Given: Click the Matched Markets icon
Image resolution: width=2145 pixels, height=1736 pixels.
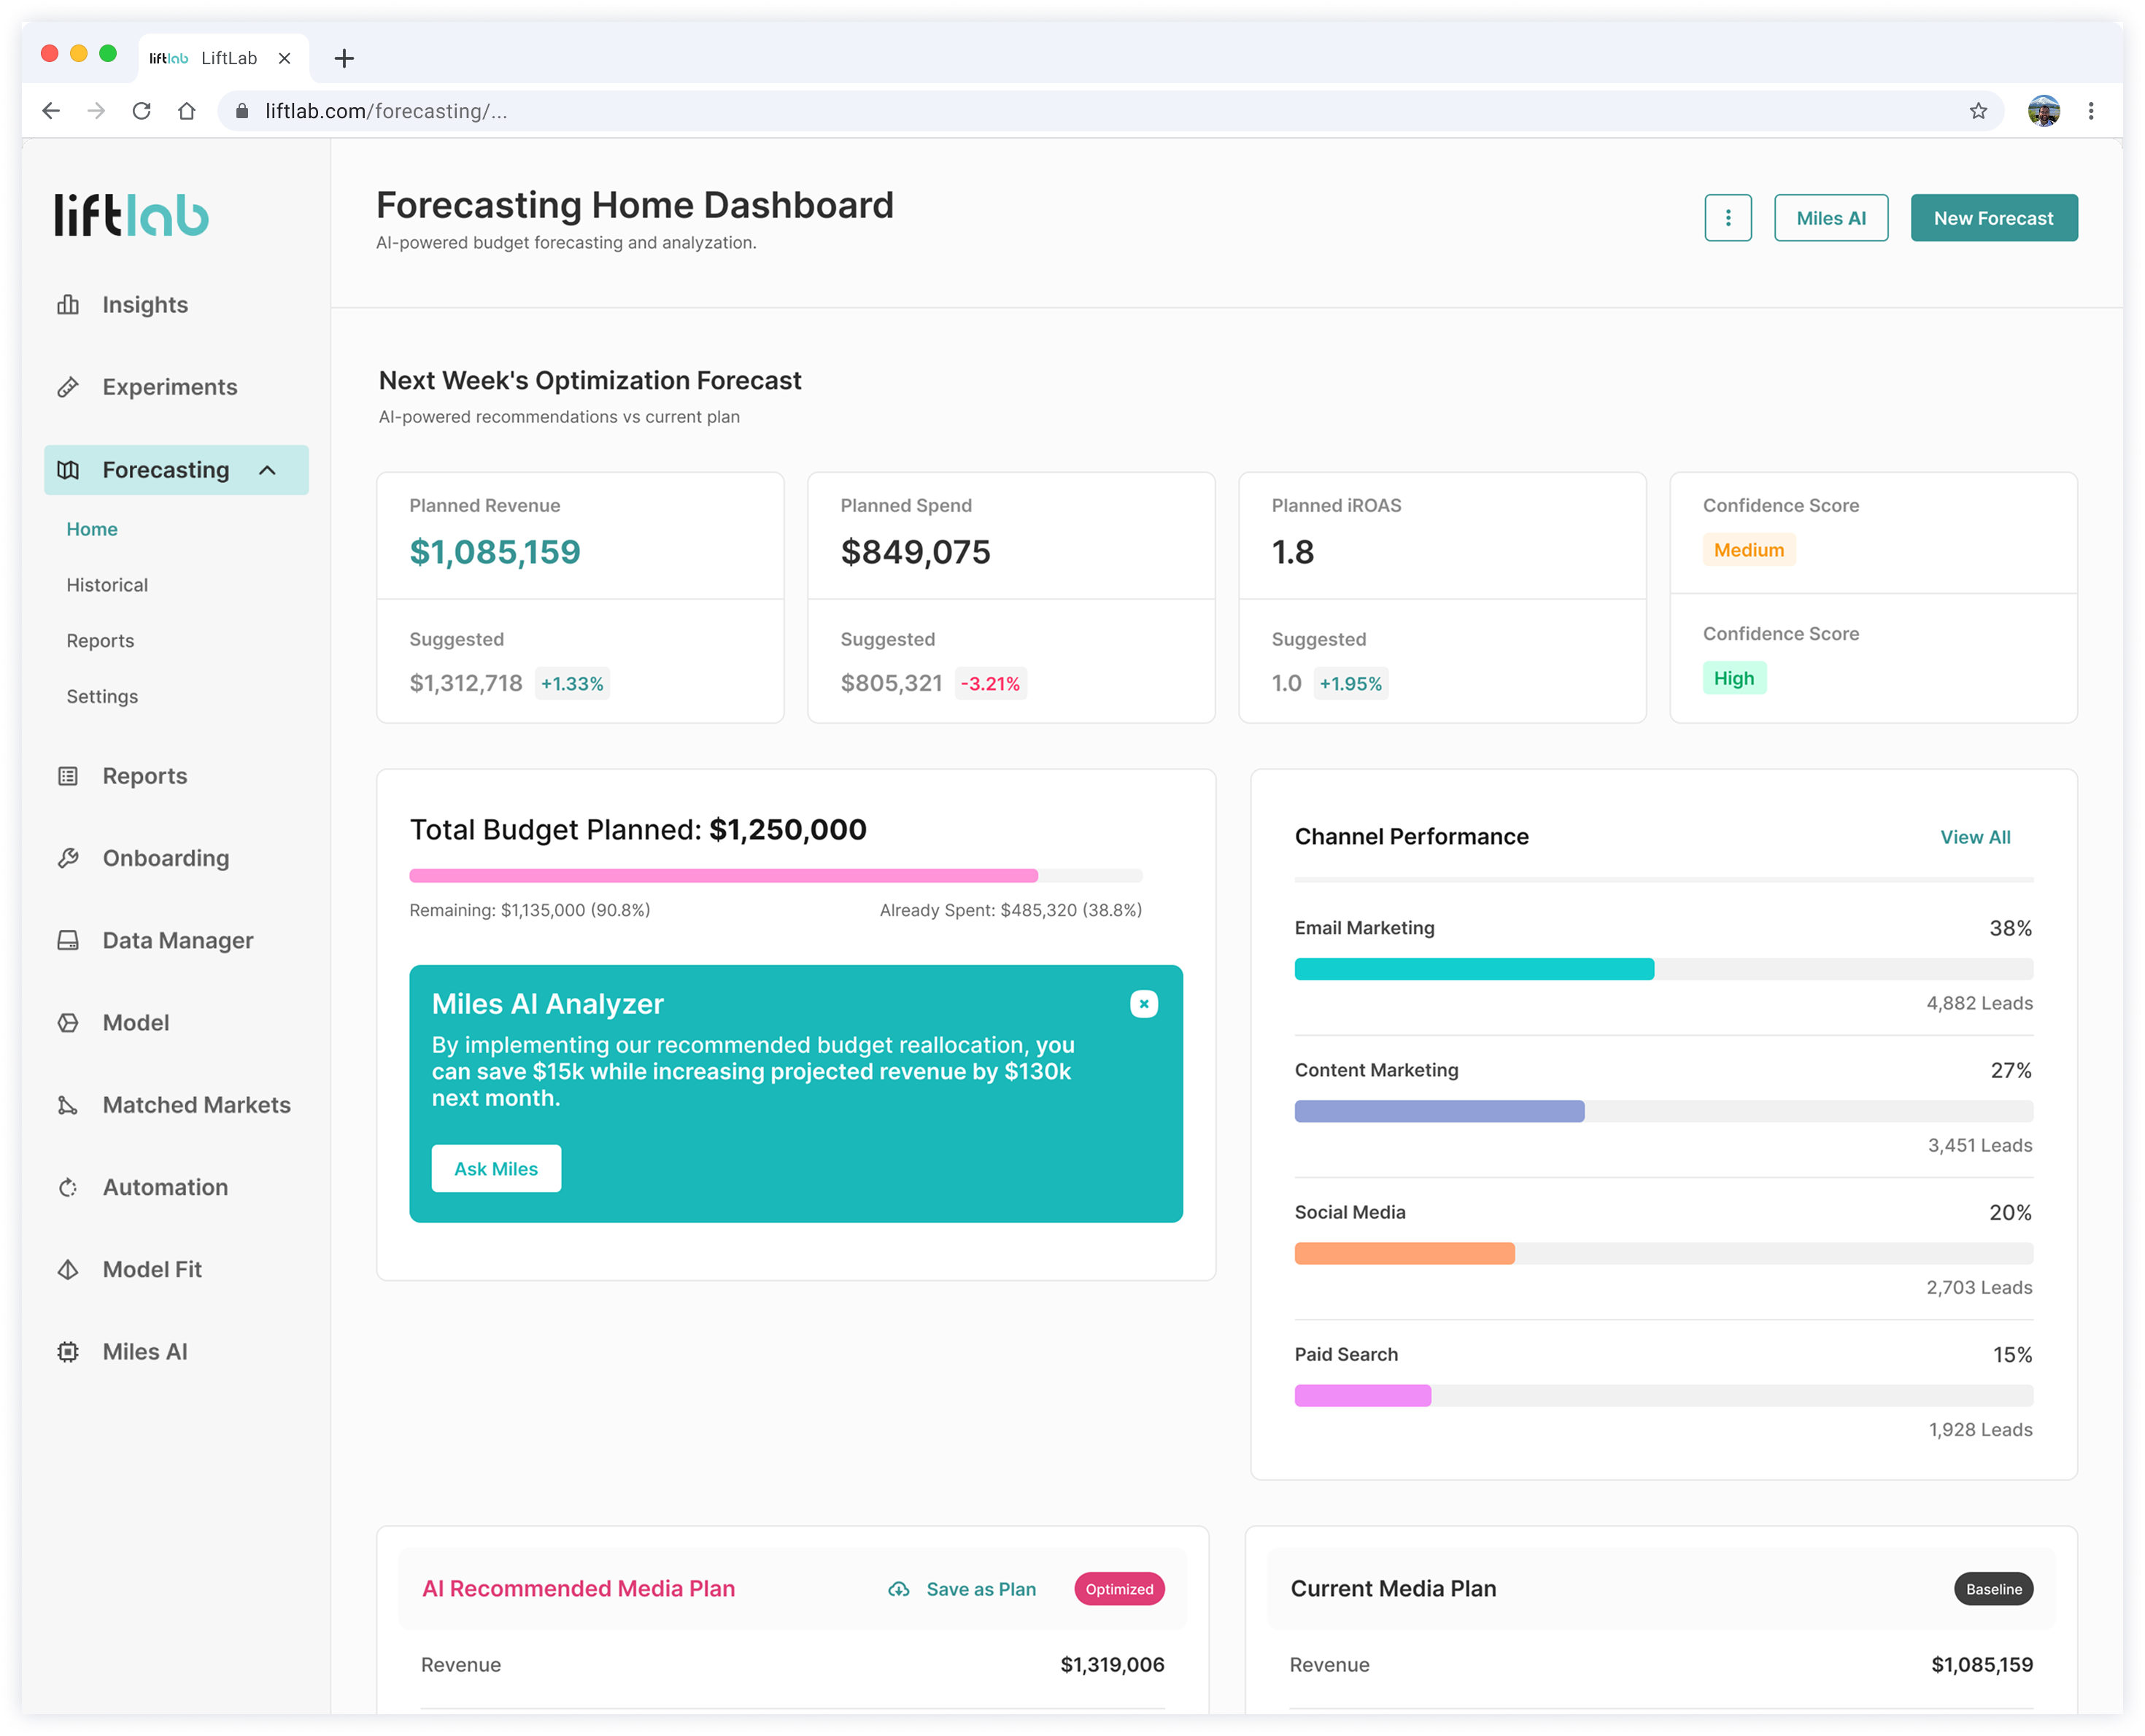Looking at the screenshot, I should [68, 1105].
